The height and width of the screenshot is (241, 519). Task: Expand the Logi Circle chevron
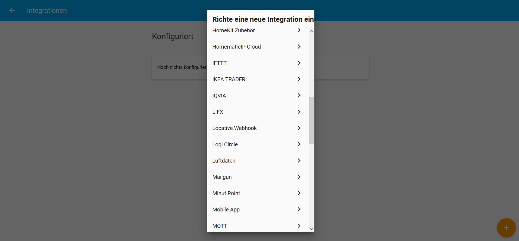click(299, 144)
